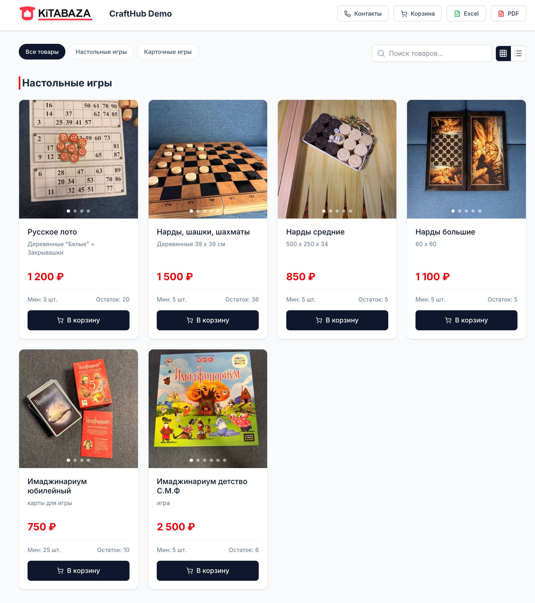Add Русское лото to cart
The width and height of the screenshot is (535, 603).
click(79, 320)
